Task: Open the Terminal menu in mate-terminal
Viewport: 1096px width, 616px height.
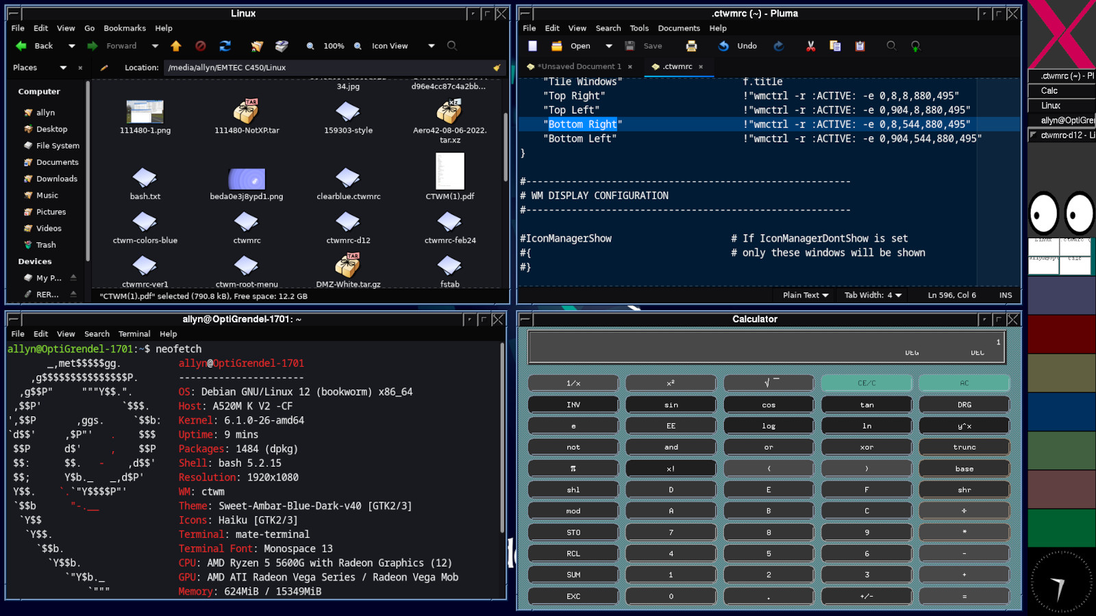Action: [x=134, y=334]
